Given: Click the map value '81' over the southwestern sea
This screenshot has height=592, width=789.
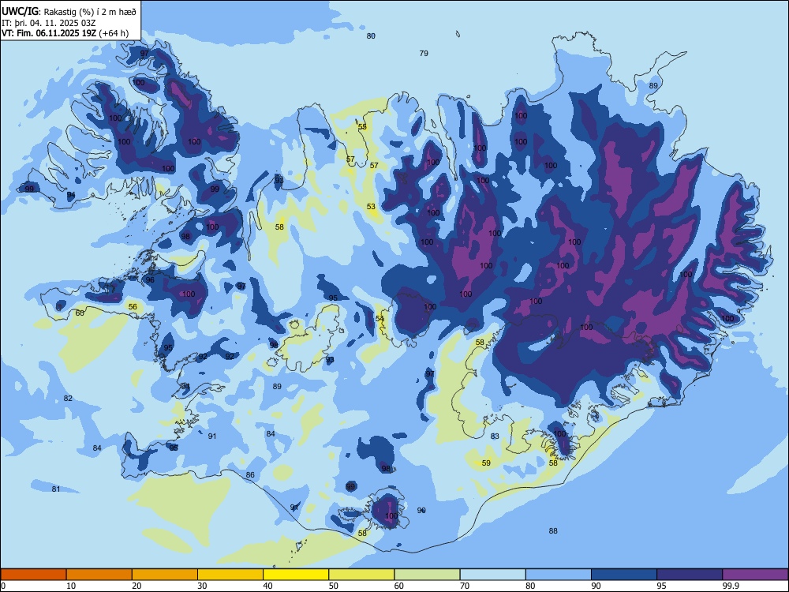Looking at the screenshot, I should 56,489.
